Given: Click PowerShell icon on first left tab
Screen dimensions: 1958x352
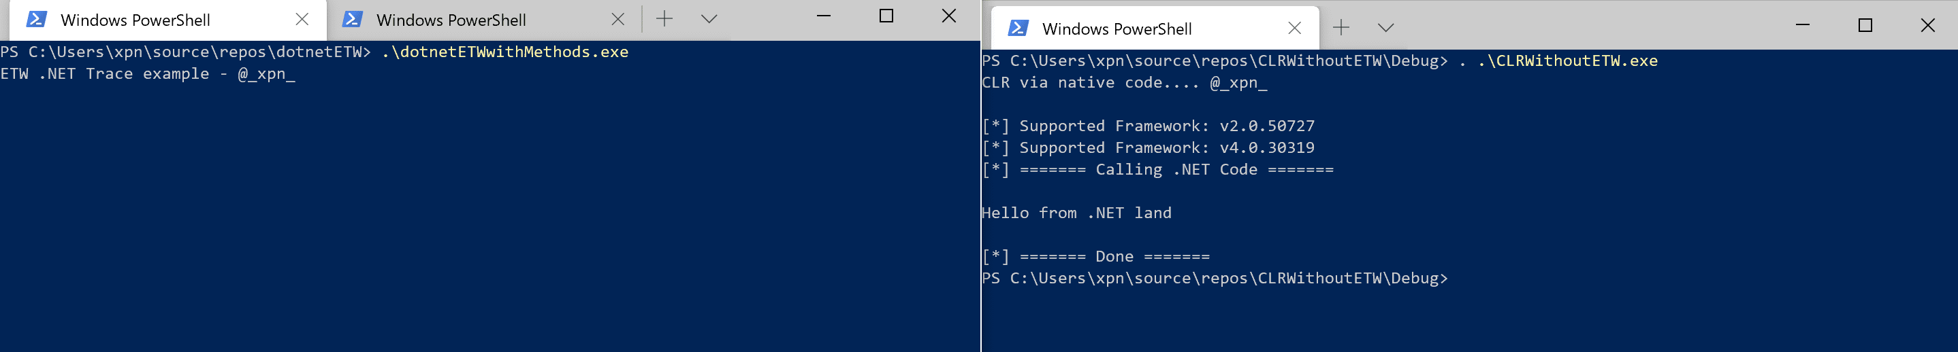Looking at the screenshot, I should pos(37,20).
